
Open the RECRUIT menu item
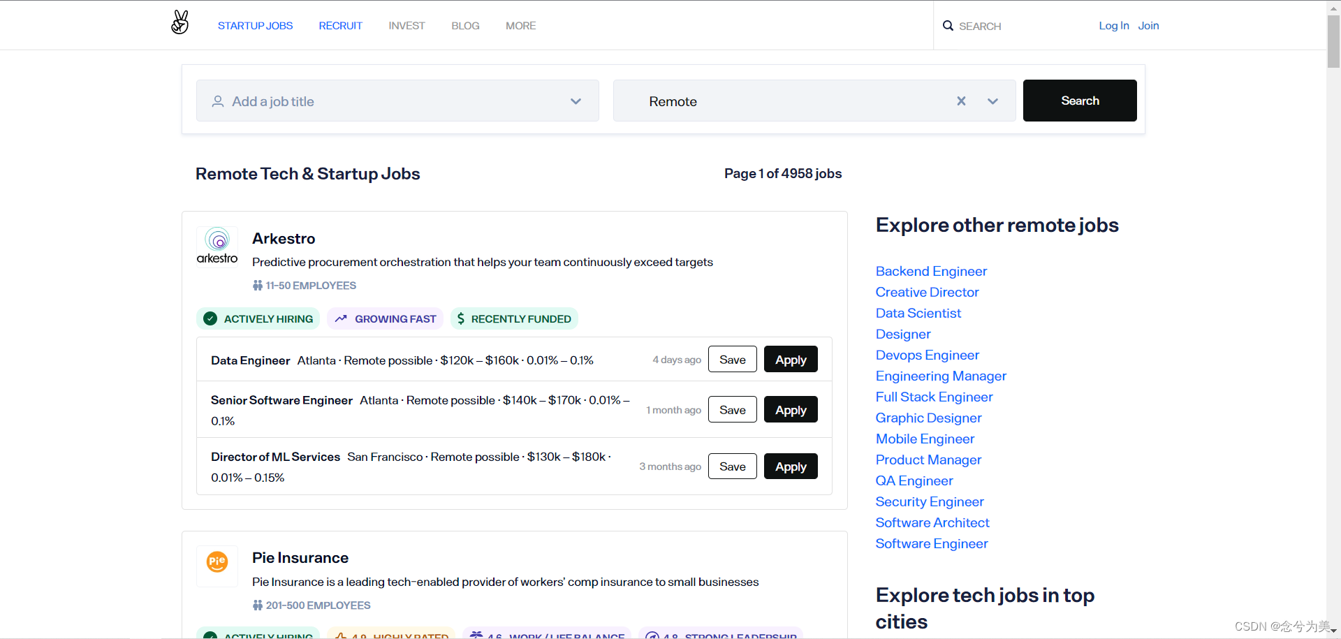pyautogui.click(x=341, y=26)
